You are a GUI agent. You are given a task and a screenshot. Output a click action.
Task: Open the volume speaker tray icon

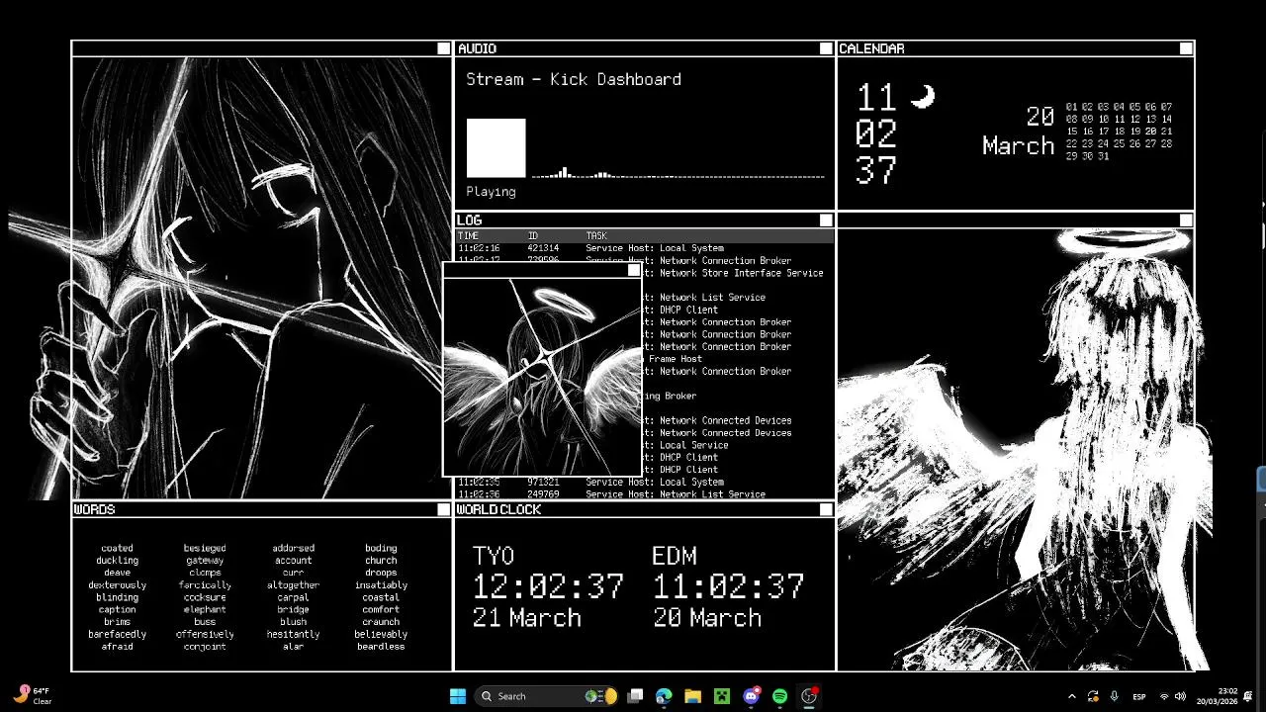tap(1180, 696)
